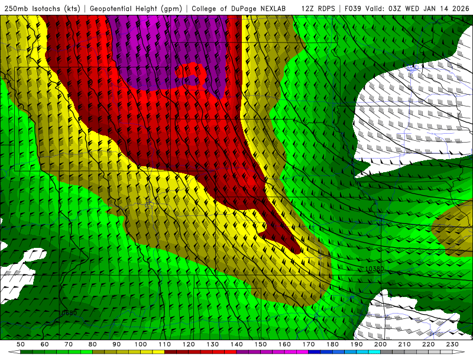Image resolution: width=473 pixels, height=355 pixels.
Task: Click the "Geopotential Height (gpm)" title text
Action: click(136, 8)
